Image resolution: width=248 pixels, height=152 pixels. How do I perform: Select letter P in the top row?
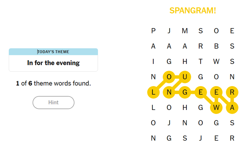point(153,31)
